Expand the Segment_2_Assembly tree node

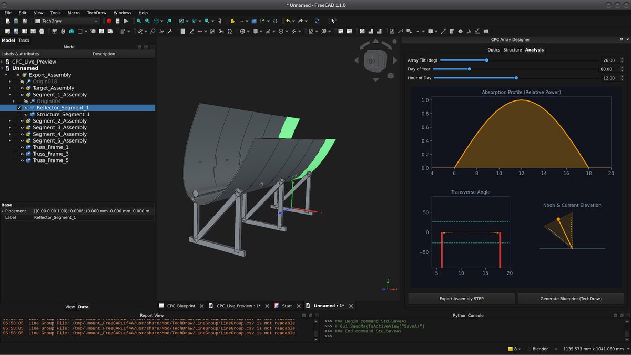pyautogui.click(x=9, y=121)
